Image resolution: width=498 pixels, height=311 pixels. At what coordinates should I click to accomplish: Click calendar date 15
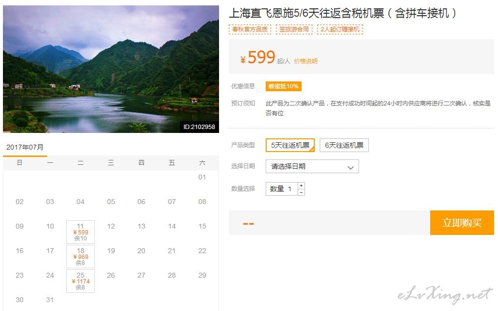(x=202, y=226)
